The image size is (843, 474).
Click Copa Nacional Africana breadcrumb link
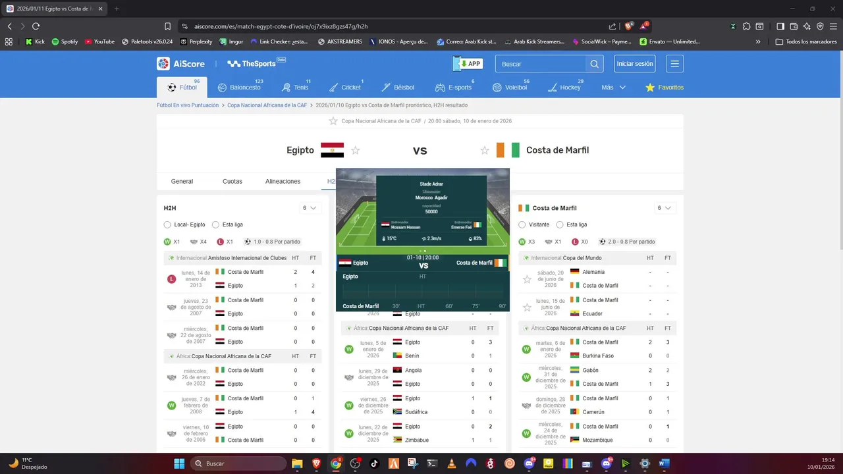pyautogui.click(x=267, y=105)
